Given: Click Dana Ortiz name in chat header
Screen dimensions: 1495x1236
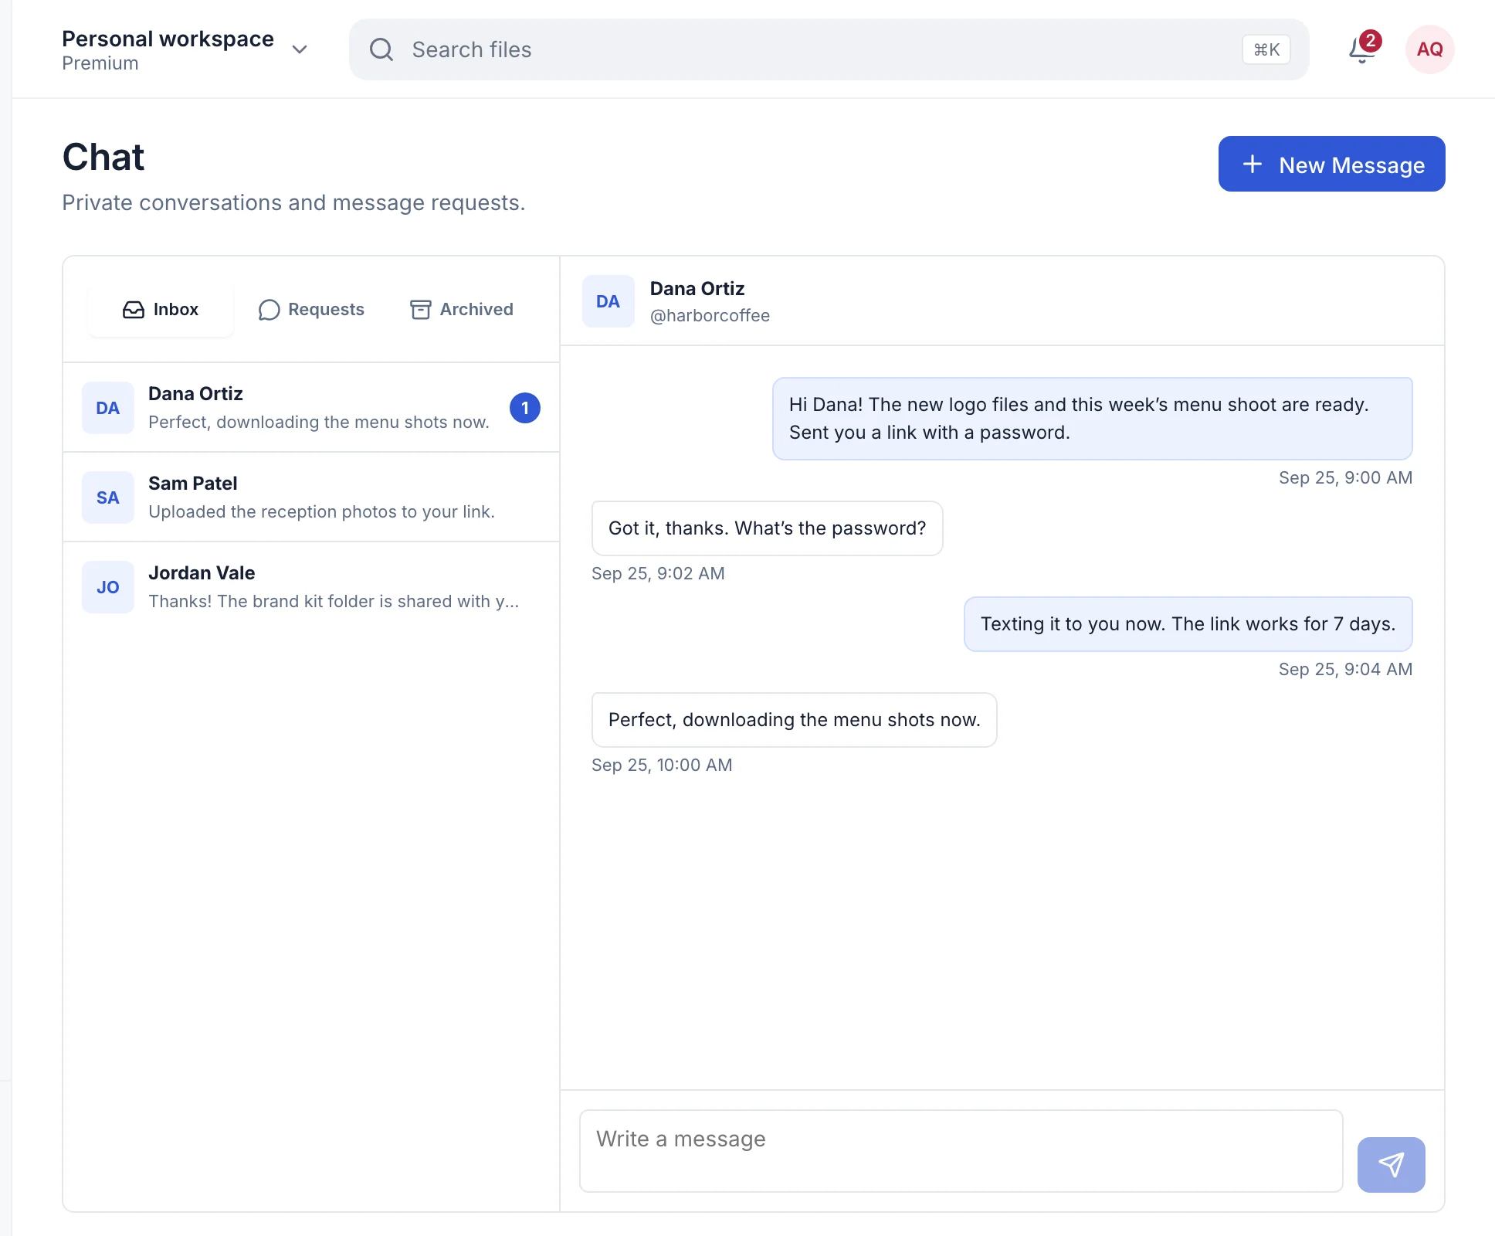Looking at the screenshot, I should pyautogui.click(x=697, y=289).
